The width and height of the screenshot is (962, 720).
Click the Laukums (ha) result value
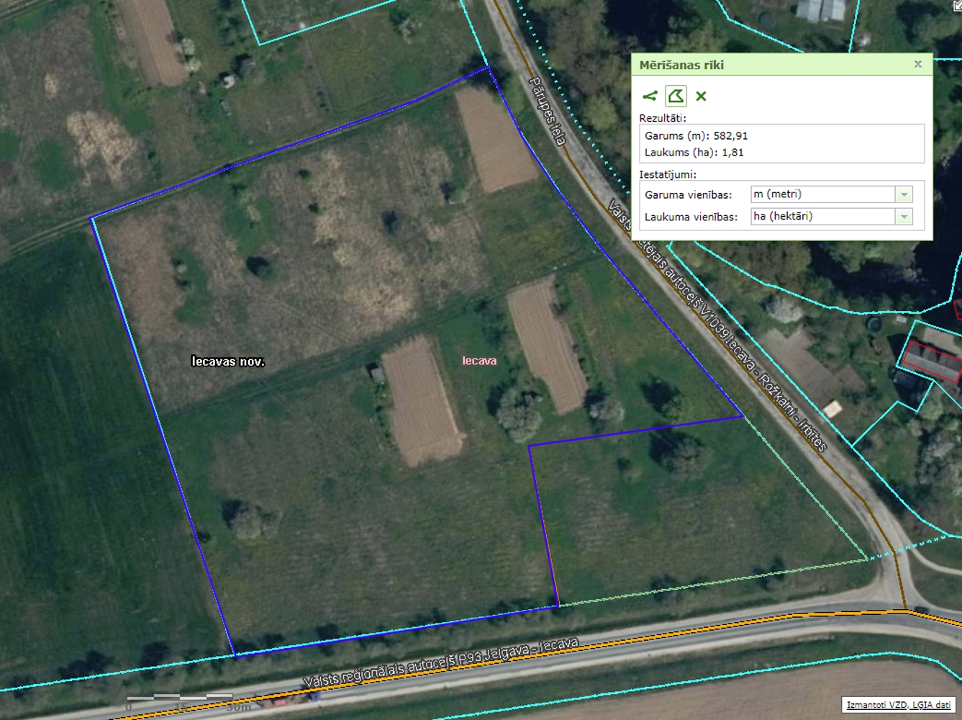(732, 153)
